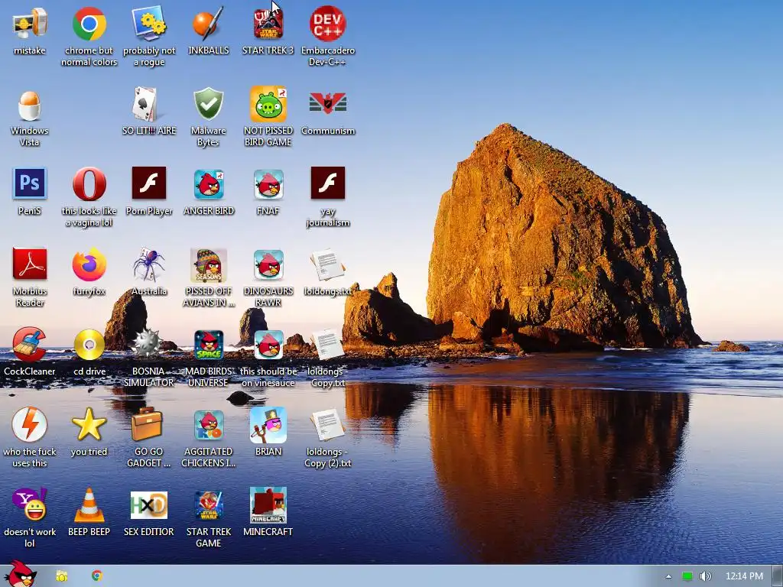Select the Australia spider icon
Viewport: 783px width, 587px height.
pyautogui.click(x=149, y=264)
